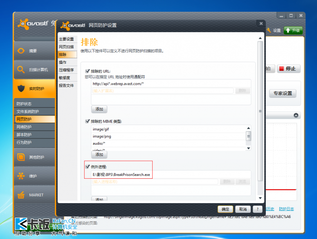
Task: Open the 敏感度 tab
Action: [67, 78]
